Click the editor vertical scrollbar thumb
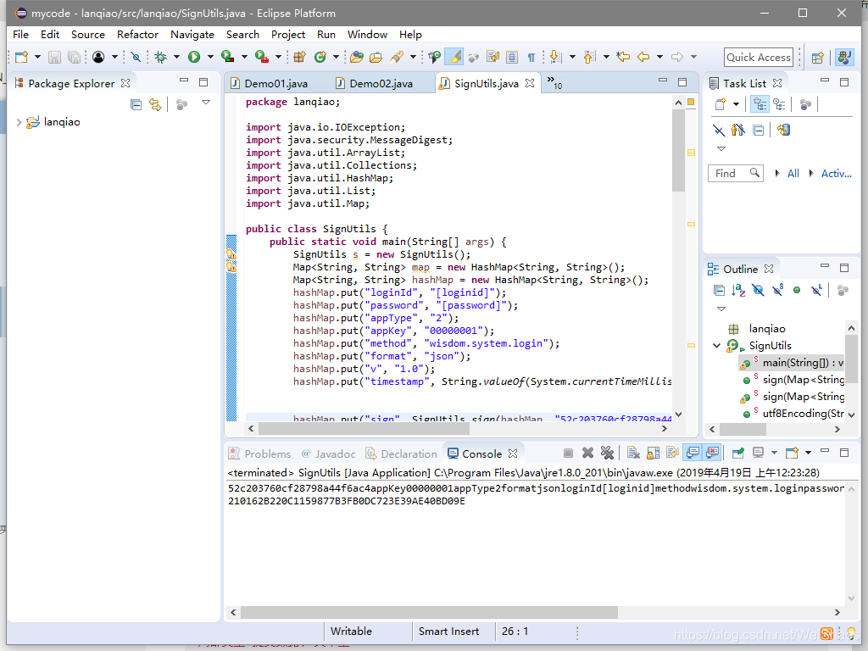 (x=678, y=151)
